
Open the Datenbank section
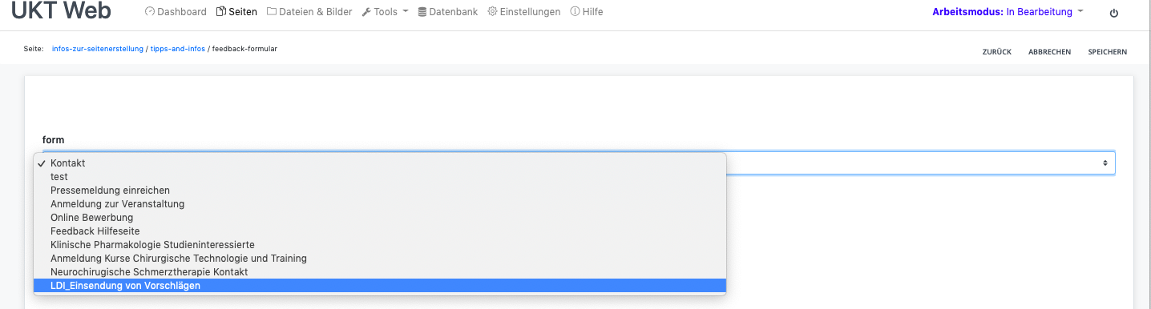coord(448,12)
